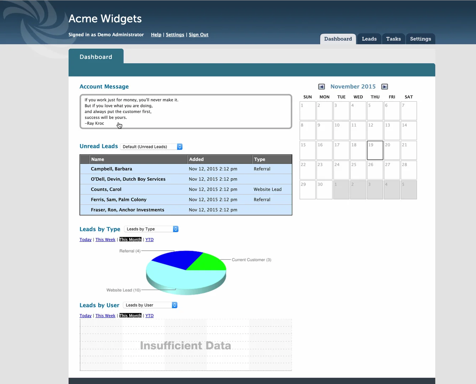Select November 19 on the calendar
The width and height of the screenshot is (476, 384).
(x=375, y=150)
